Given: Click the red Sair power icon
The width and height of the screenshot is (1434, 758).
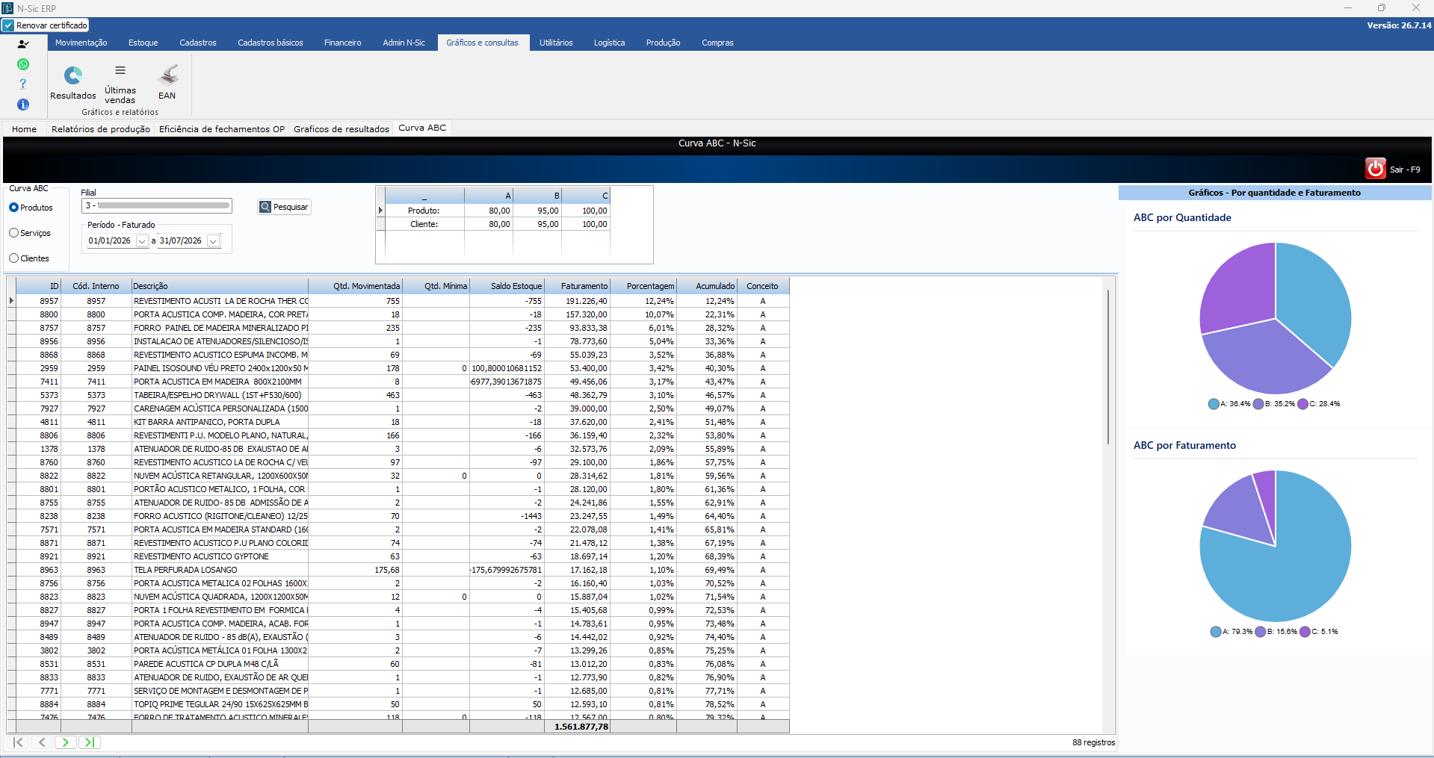Looking at the screenshot, I should click(1376, 169).
